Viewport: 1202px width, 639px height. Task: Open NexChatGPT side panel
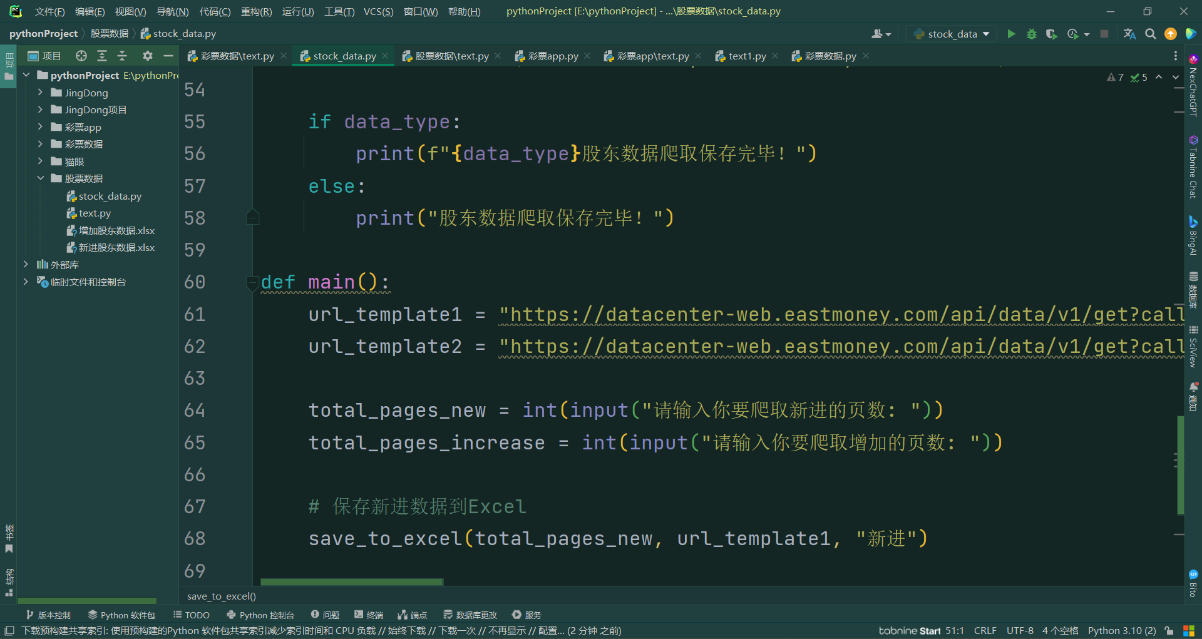[1193, 86]
